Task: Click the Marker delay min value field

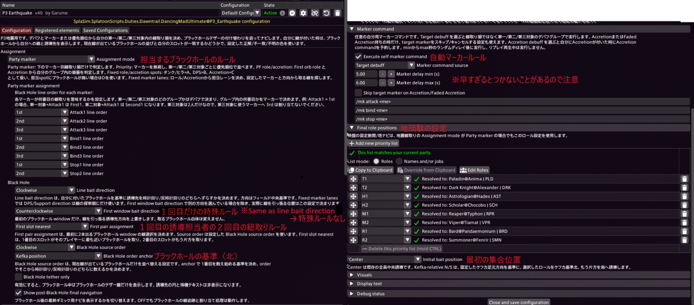Action: click(x=366, y=74)
